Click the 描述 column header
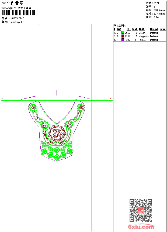Image resolution: width=167 pixels, height=232 pixels. [x=142, y=29]
